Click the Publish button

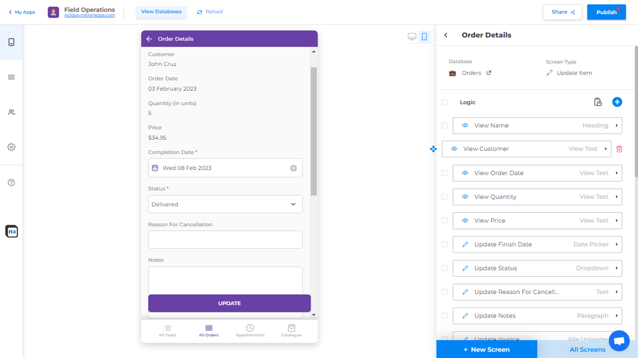[606, 12]
